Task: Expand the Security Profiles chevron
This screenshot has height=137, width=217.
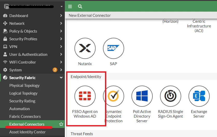Action: pyautogui.click(x=61, y=39)
